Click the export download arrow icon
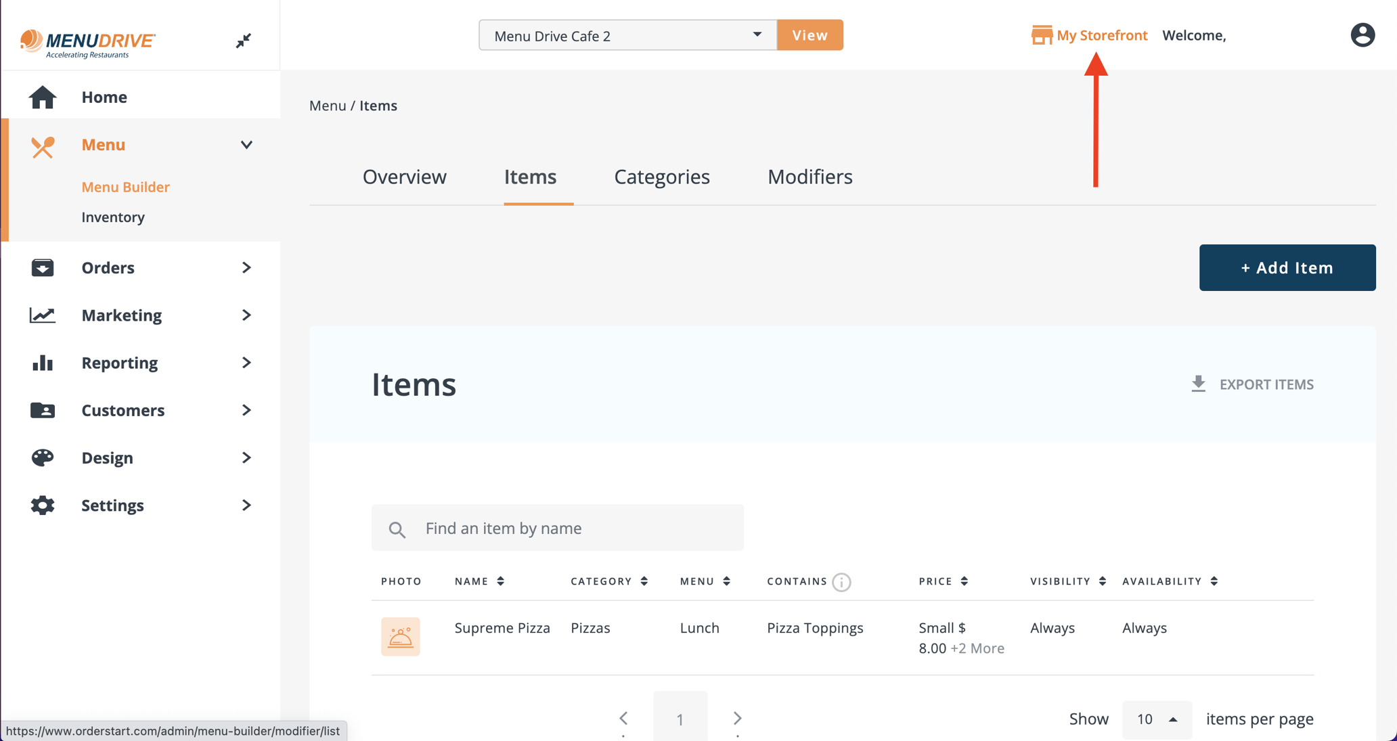Image resolution: width=1397 pixels, height=741 pixels. [1199, 384]
